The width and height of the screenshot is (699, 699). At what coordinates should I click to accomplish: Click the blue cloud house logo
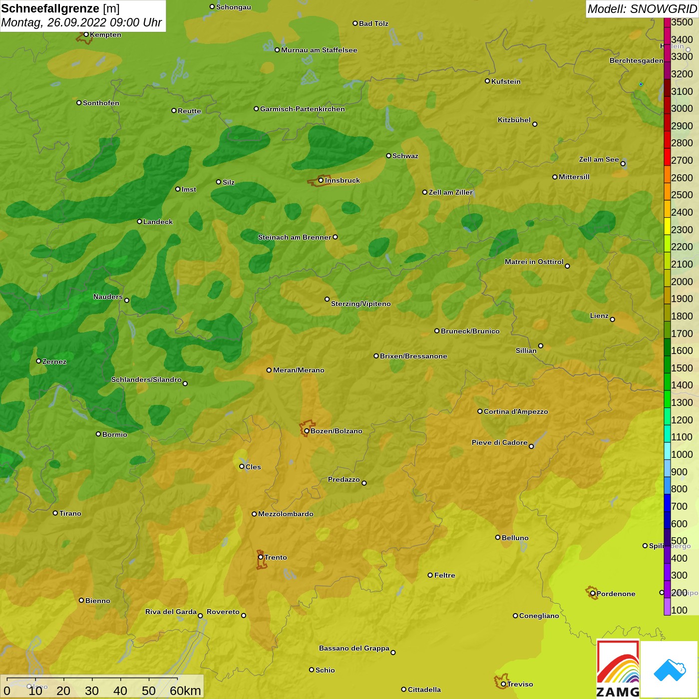[670, 670]
